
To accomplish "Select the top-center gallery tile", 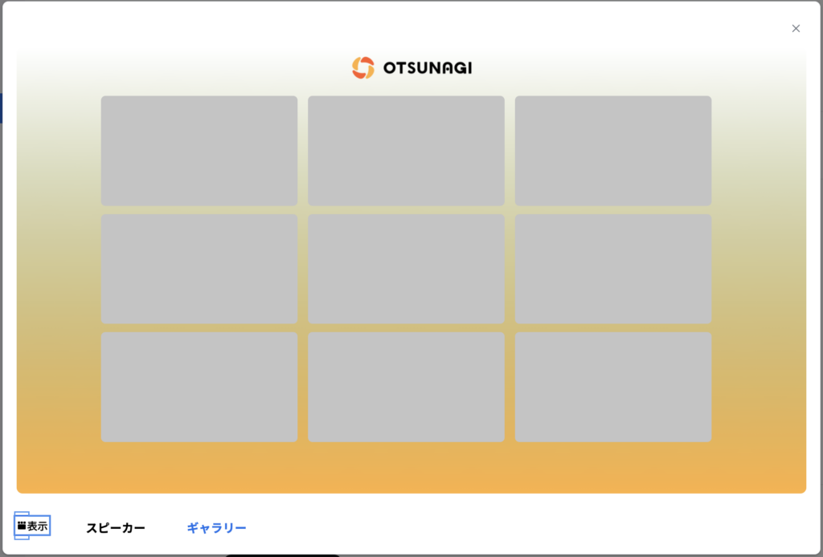I will (406, 151).
